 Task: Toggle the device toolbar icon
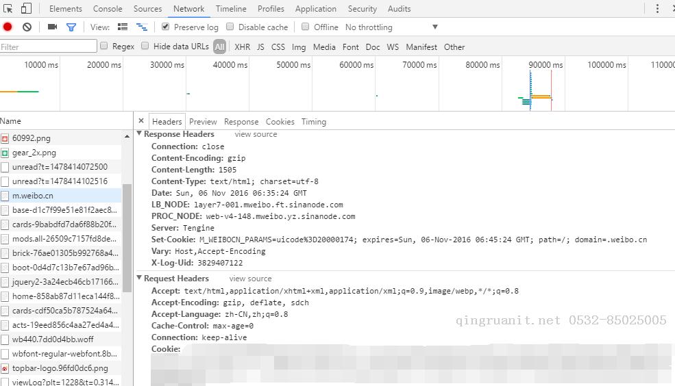(26, 9)
